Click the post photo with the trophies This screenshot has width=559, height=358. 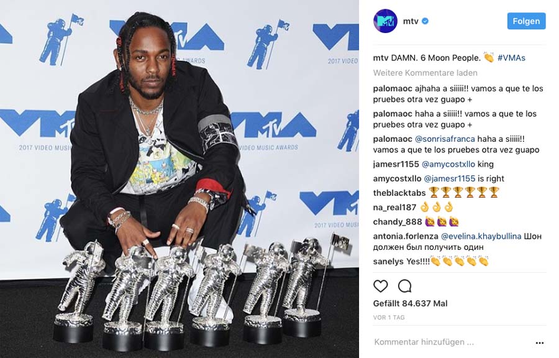click(x=180, y=179)
